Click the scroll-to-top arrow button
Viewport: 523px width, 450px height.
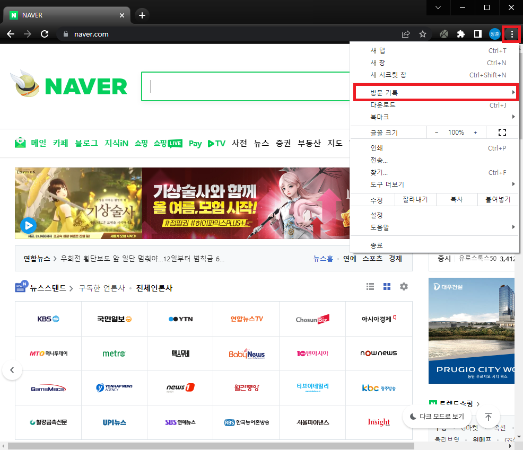tap(489, 416)
